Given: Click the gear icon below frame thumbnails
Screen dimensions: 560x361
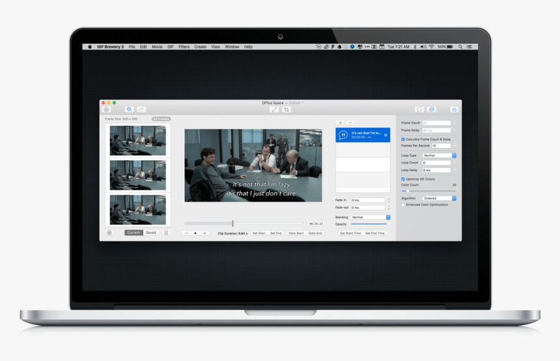Looking at the screenshot, I should coord(109,233).
